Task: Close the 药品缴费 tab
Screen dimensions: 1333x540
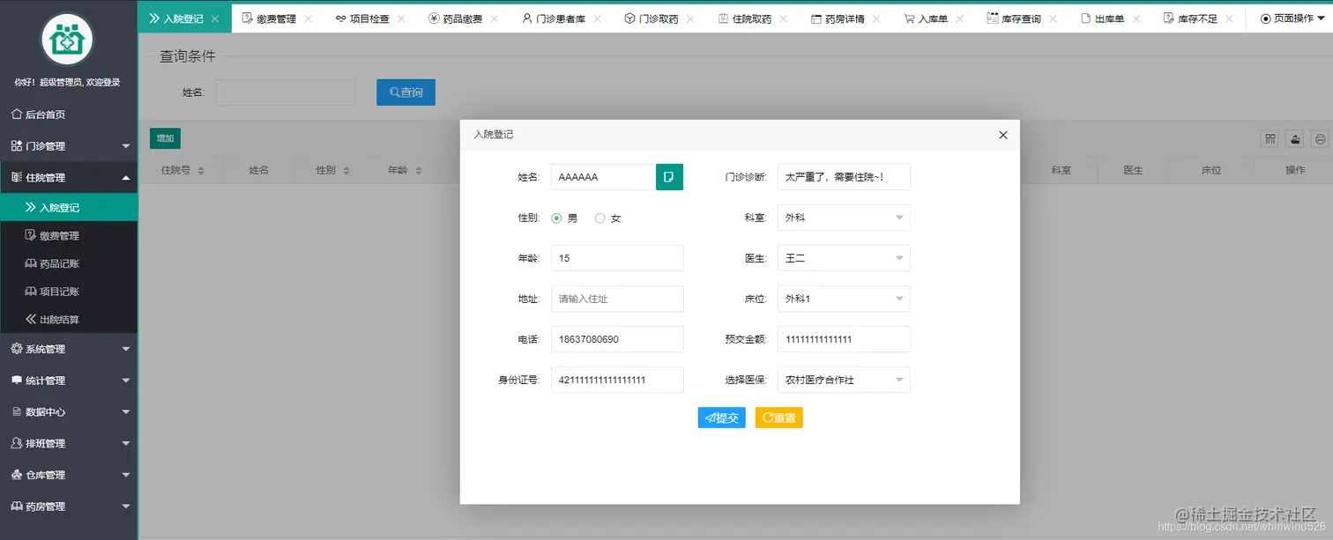Action: click(495, 18)
